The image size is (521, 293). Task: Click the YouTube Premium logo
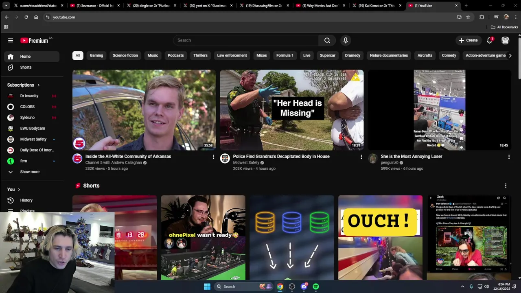[34, 40]
